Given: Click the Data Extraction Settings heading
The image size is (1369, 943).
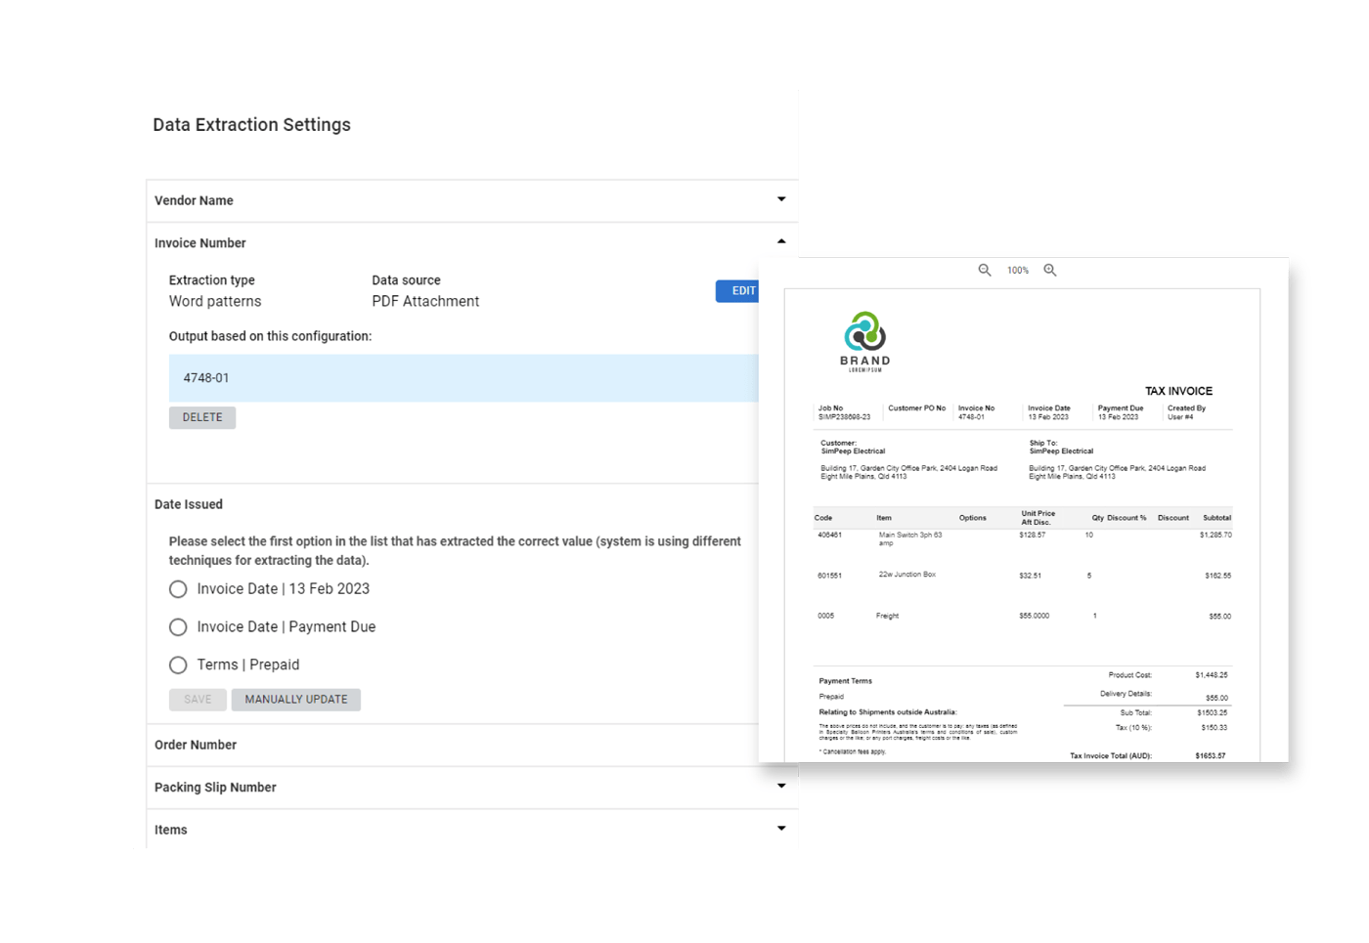Looking at the screenshot, I should click(x=251, y=125).
